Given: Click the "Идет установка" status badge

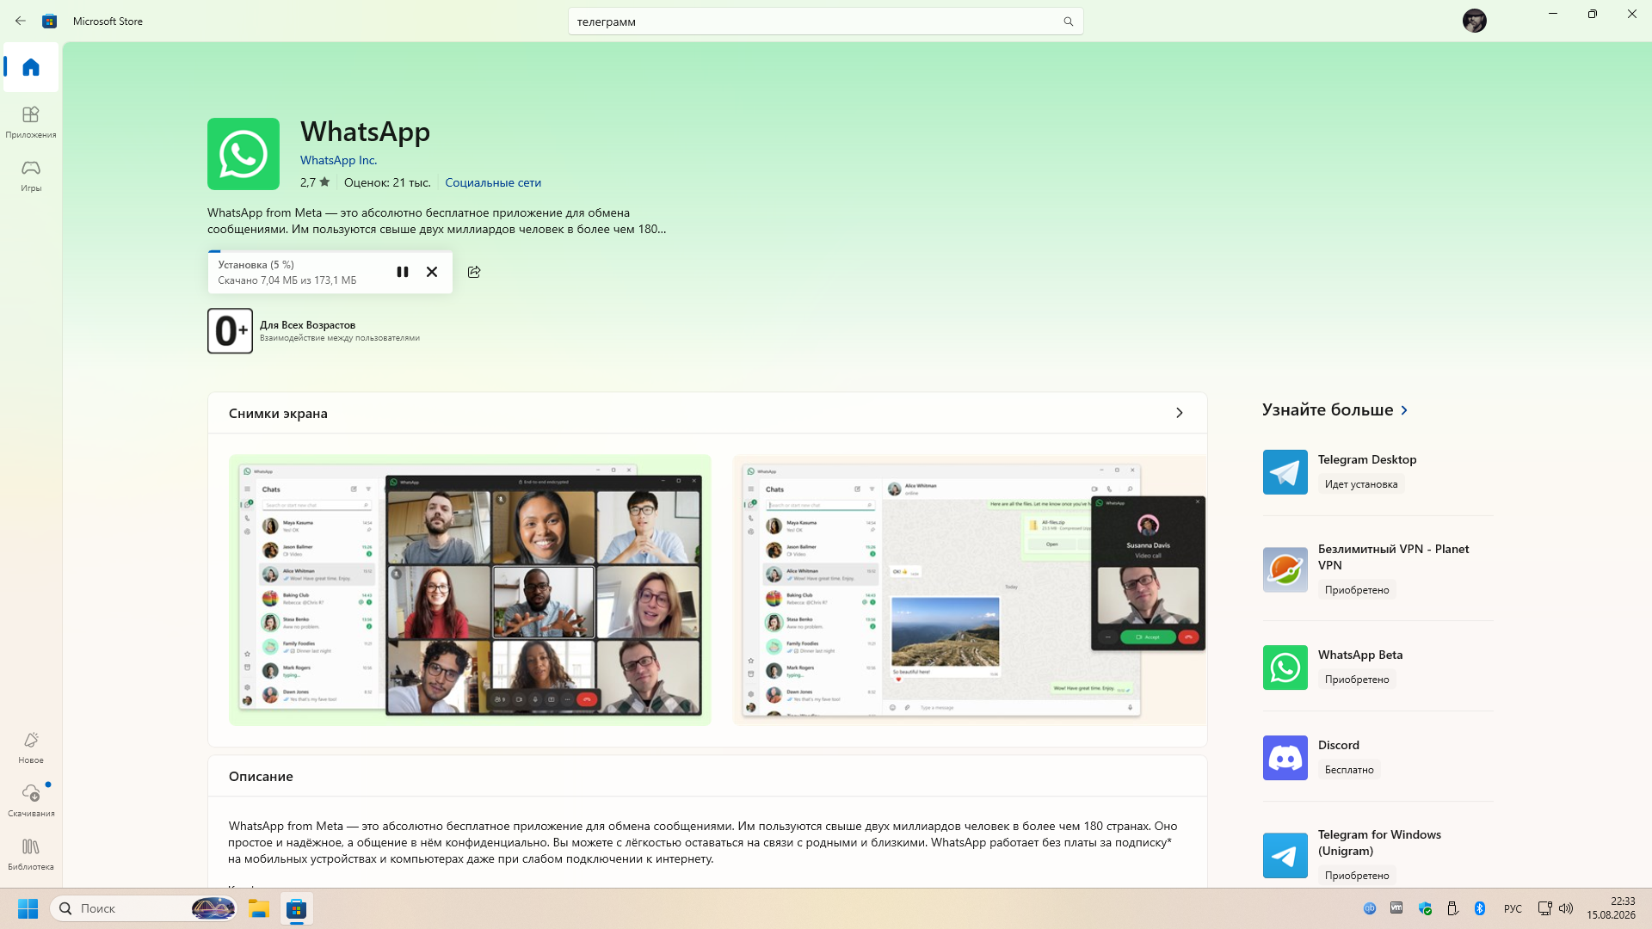Looking at the screenshot, I should (1361, 484).
